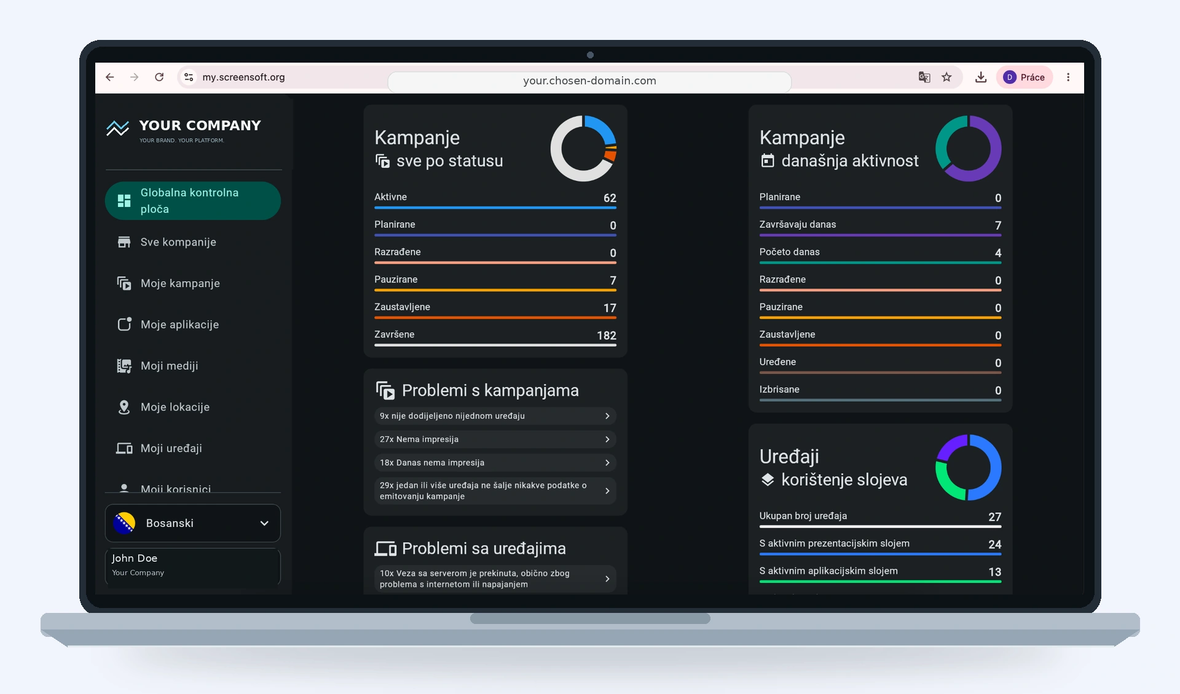Image resolution: width=1180 pixels, height=694 pixels.
Task: Click Završavaju danas 7 row
Action: 880,227
